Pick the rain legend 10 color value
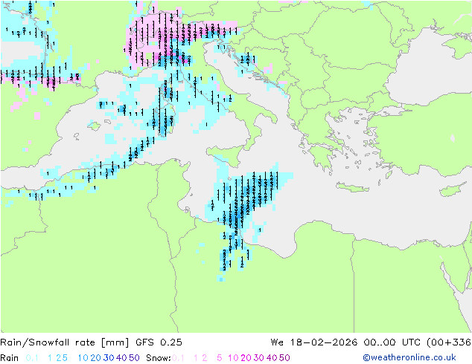 click(83, 358)
